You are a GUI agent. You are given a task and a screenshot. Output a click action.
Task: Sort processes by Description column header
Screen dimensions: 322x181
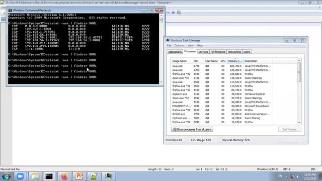pos(258,61)
